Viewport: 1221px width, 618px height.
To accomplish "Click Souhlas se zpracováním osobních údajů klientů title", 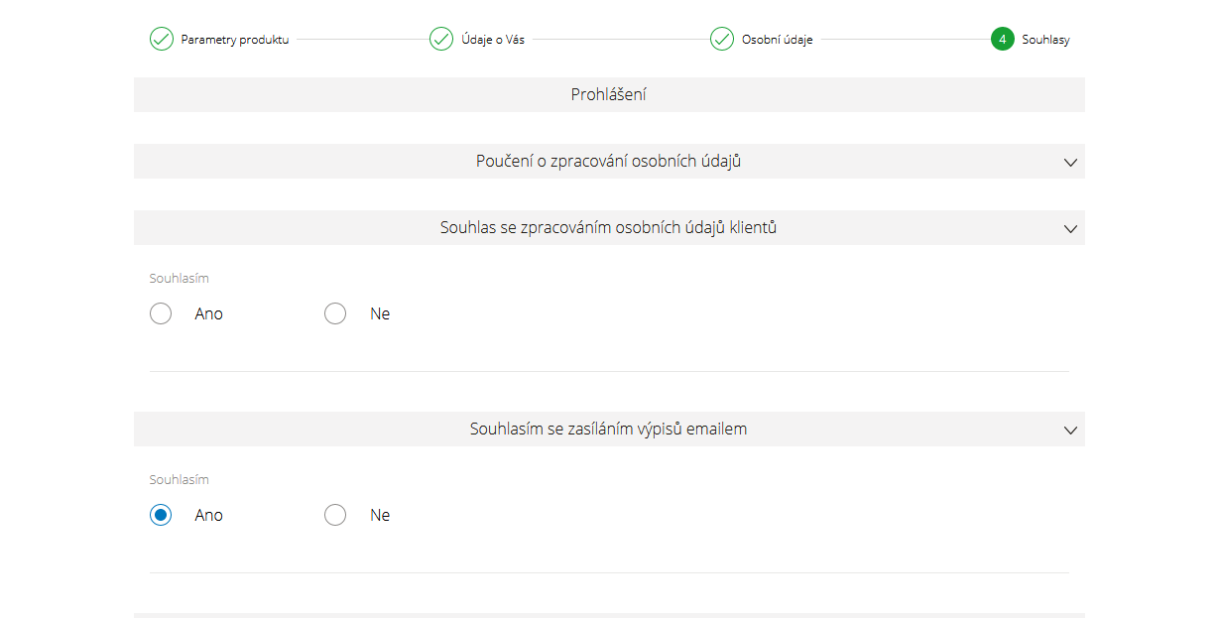I will pyautogui.click(x=608, y=228).
